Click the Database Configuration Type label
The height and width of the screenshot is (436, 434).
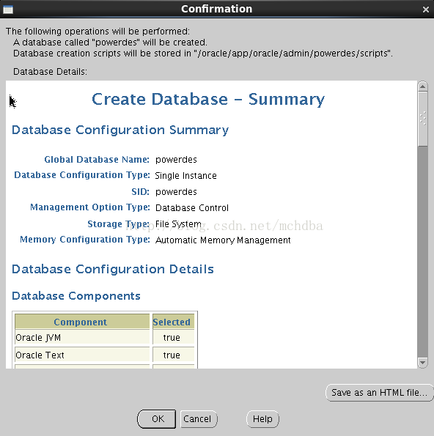82,175
